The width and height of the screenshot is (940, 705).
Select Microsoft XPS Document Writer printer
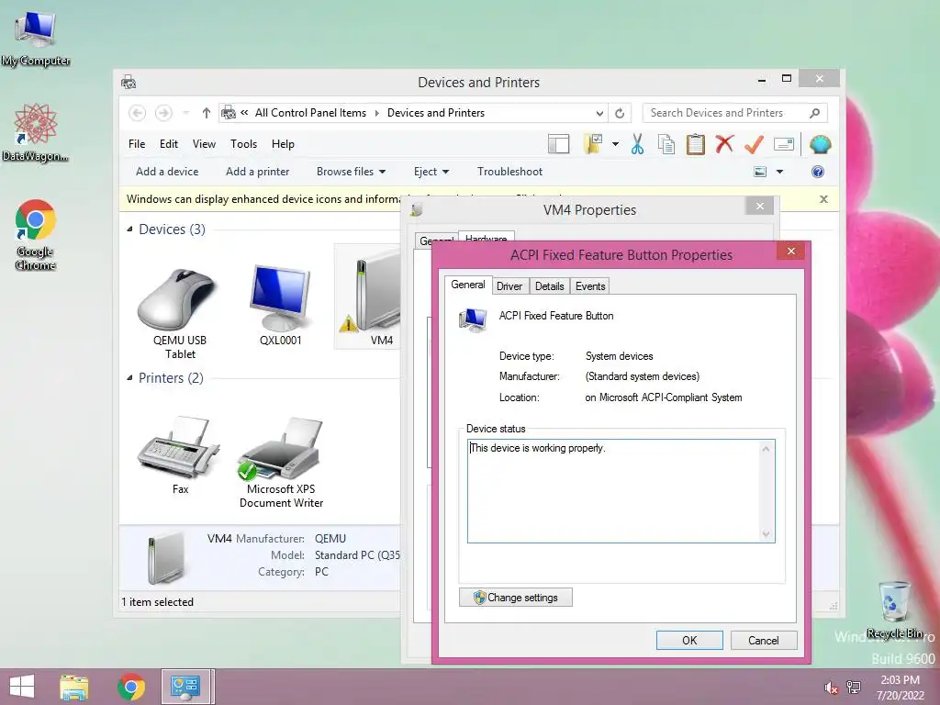coord(281,463)
